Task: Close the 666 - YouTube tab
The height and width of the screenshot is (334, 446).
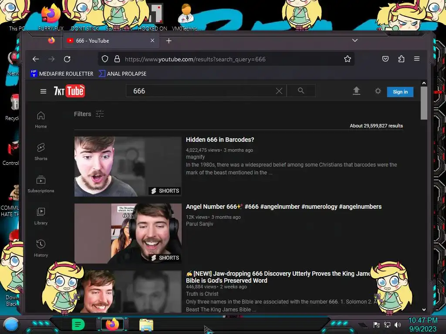Action: pyautogui.click(x=152, y=40)
